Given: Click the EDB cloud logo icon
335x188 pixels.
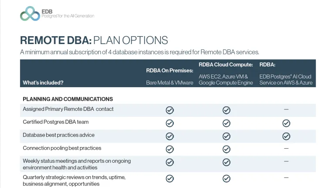Looking at the screenshot, I should [30, 14].
